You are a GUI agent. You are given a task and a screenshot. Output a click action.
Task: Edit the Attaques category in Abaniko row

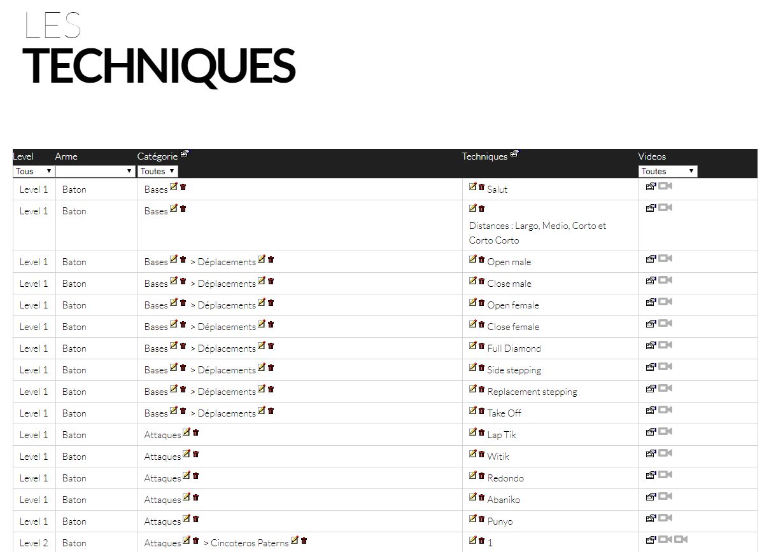pos(187,497)
